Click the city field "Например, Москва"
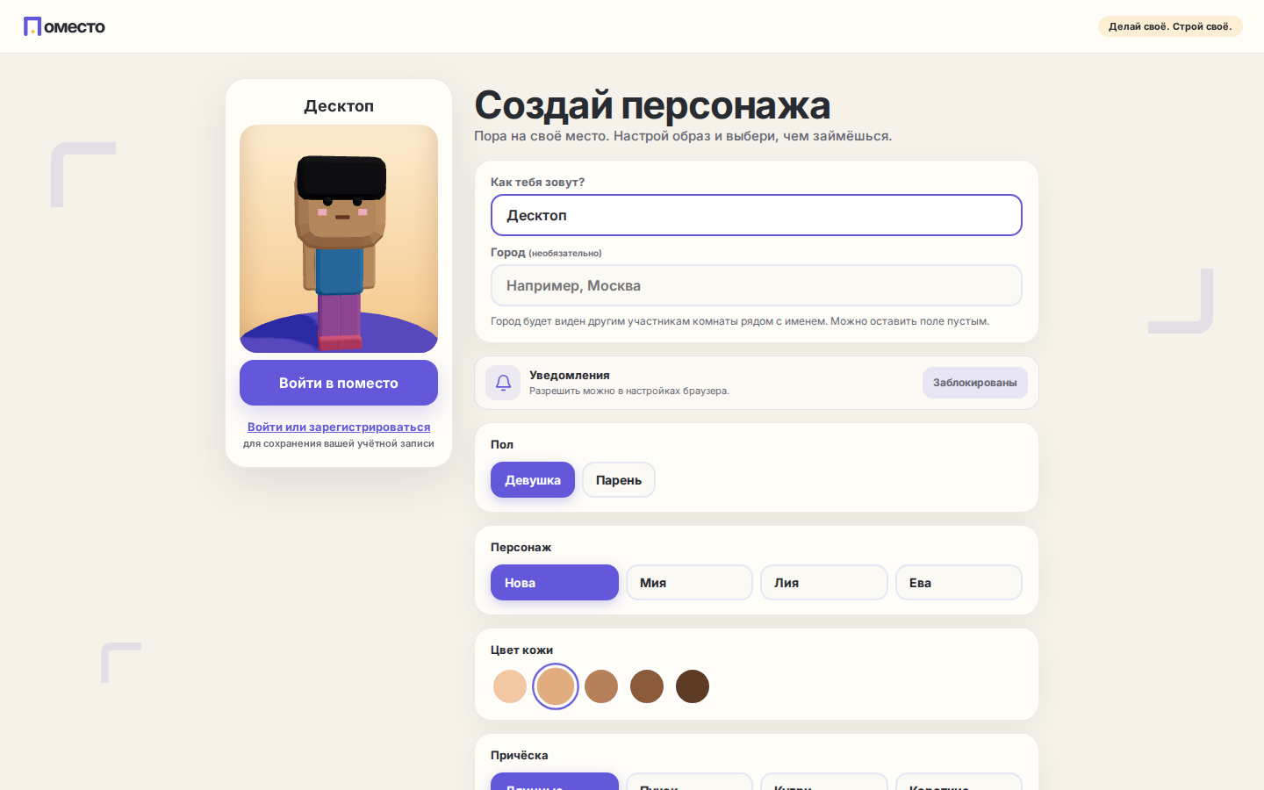The height and width of the screenshot is (790, 1264). [757, 285]
